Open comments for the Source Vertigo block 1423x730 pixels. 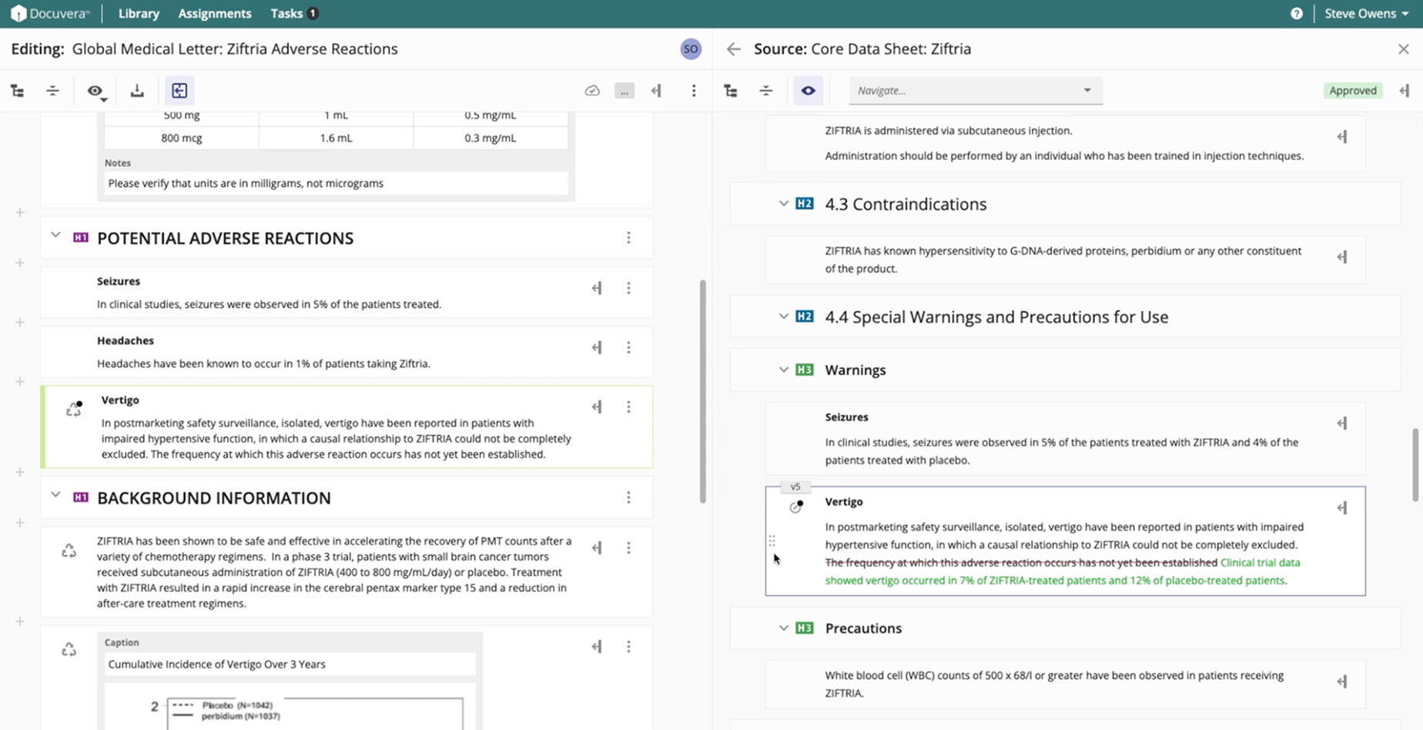click(1342, 508)
